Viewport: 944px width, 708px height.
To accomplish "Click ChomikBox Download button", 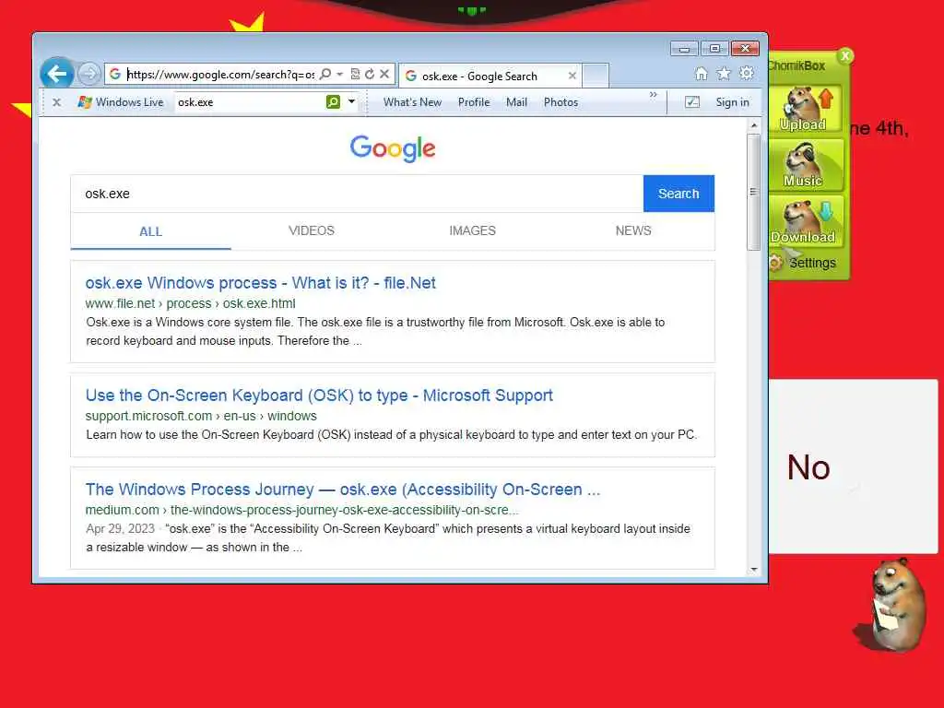I will [x=805, y=220].
